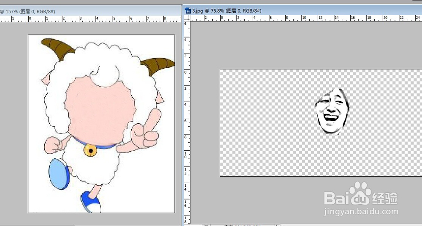422x226 pixels.
Task: Click the sheep's golden collar bell
Action: point(90,150)
